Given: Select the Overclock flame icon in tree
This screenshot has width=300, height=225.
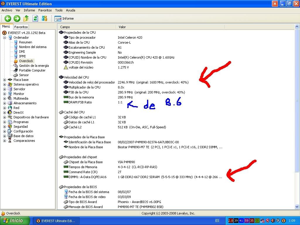Looking at the screenshot, I should 16,61.
